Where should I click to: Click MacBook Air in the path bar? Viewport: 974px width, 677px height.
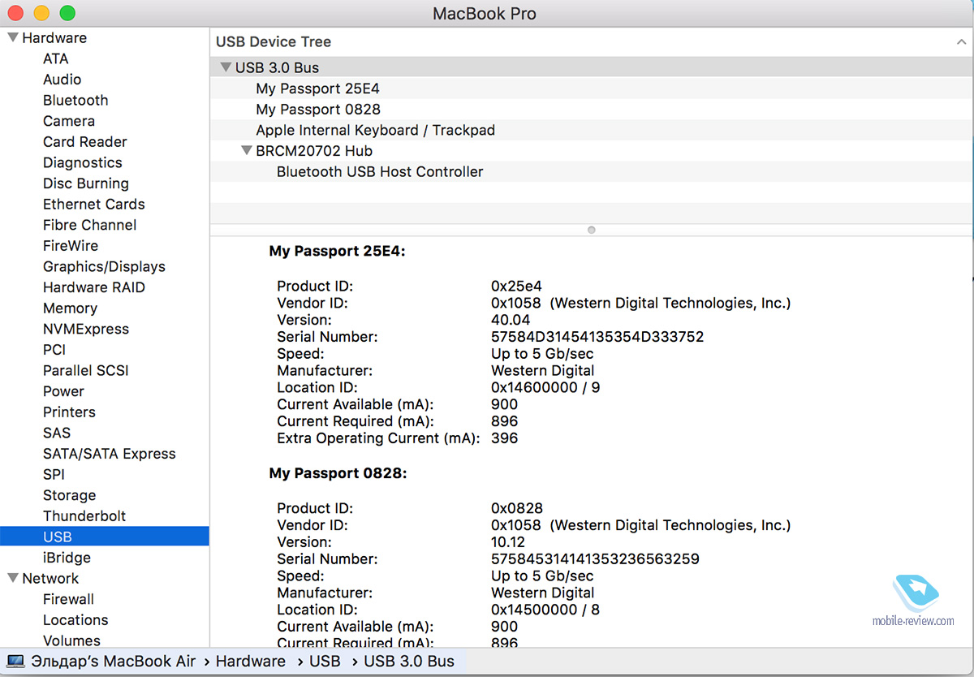pyautogui.click(x=114, y=661)
